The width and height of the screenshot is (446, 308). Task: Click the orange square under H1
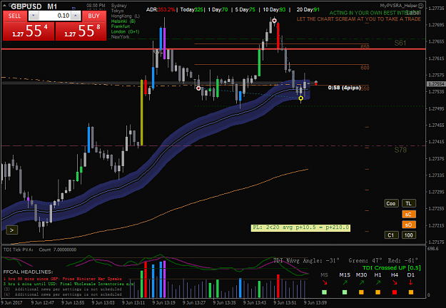coord(377,292)
